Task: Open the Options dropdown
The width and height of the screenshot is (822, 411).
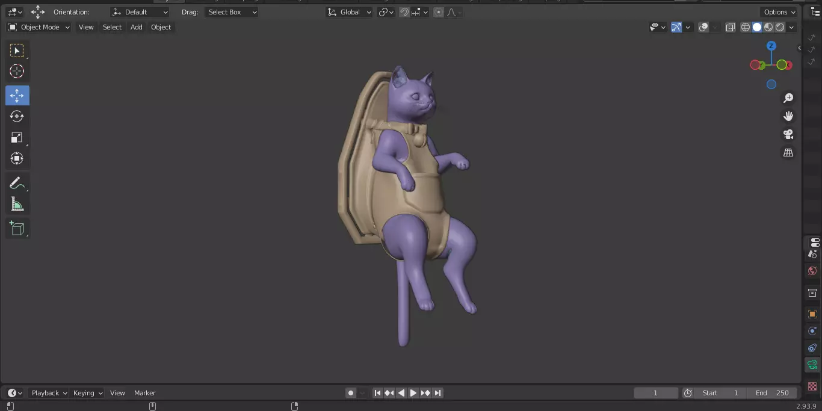Action: [x=779, y=12]
